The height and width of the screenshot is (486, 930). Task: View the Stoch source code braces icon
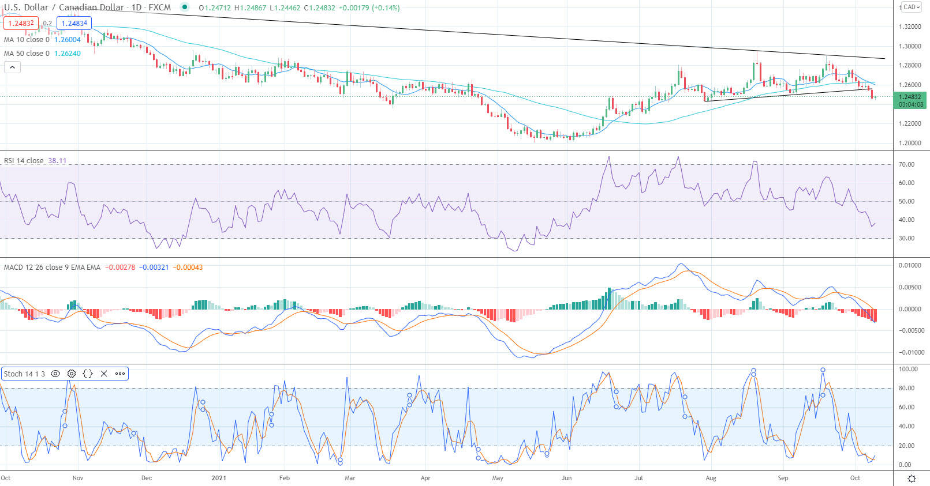point(88,374)
